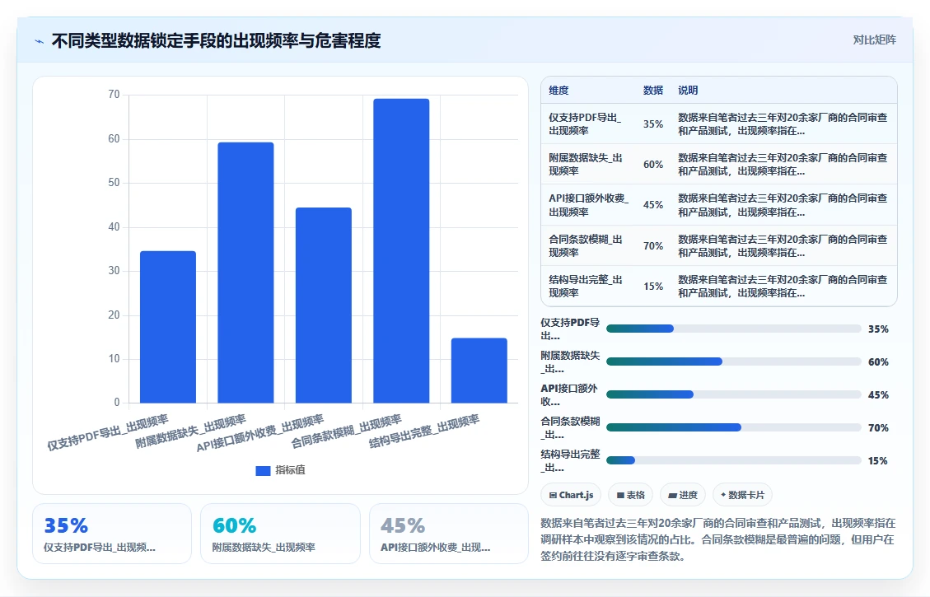
Task: Click the 对比矩阵 label in header
Action: point(874,40)
